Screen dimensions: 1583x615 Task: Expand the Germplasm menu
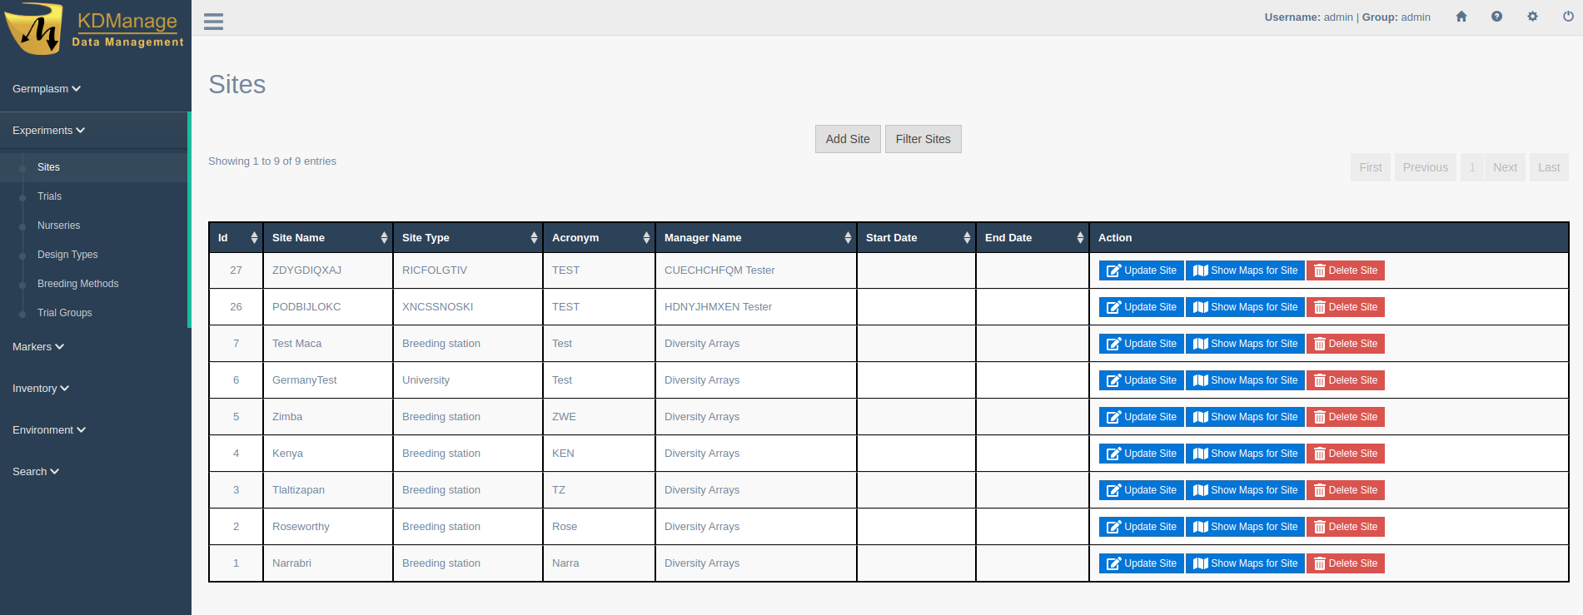click(x=47, y=89)
